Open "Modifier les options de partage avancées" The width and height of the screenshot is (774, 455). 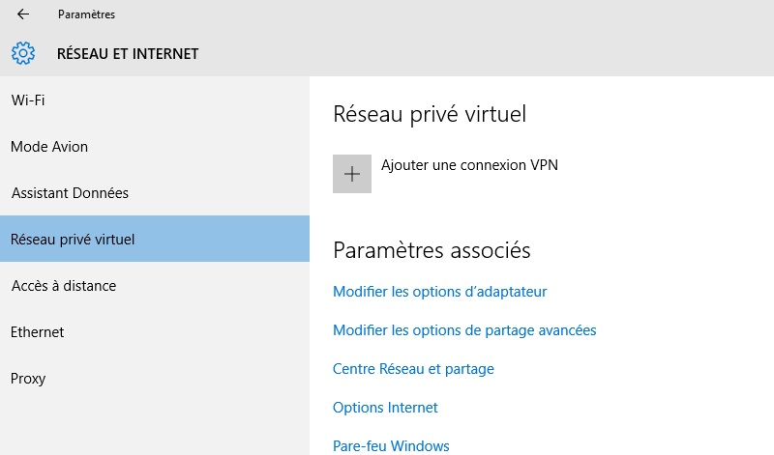[x=464, y=330]
